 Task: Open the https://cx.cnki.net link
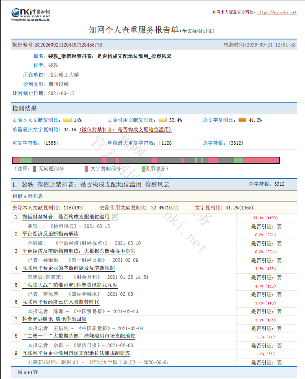(x=277, y=12)
